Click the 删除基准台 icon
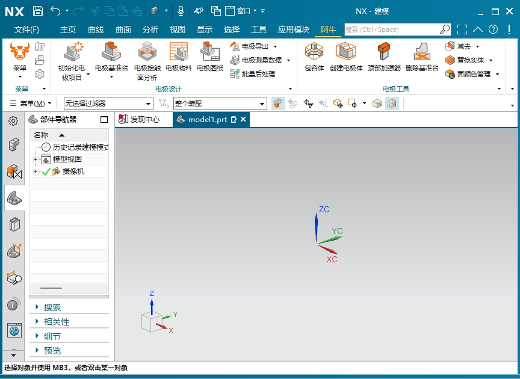Viewport: 520px width, 379px height. [421, 54]
